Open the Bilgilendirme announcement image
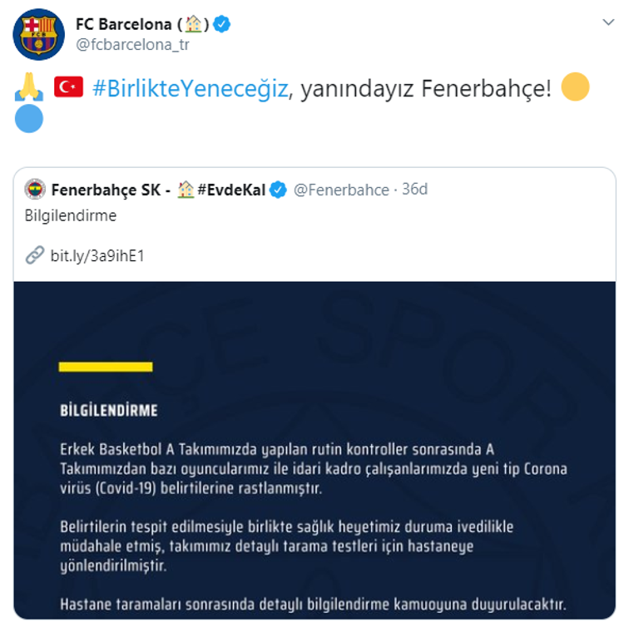This screenshot has width=624, height=632. coord(314,450)
